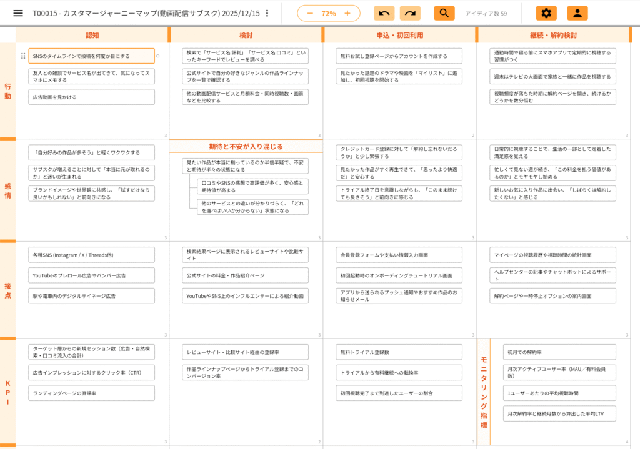This screenshot has height=449, width=640.
Task: Grab the drag handle of the SNSのタイムライン card
Action: pyautogui.click(x=23, y=56)
